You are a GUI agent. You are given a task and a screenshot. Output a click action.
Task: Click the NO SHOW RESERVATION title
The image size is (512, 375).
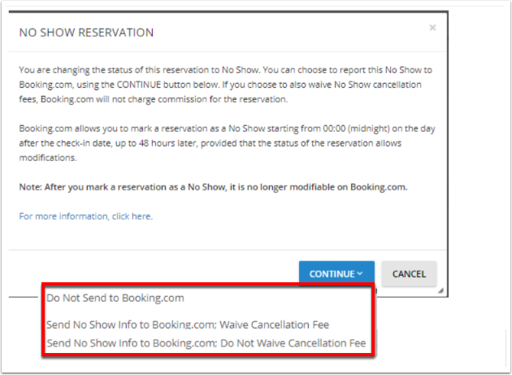tap(86, 33)
